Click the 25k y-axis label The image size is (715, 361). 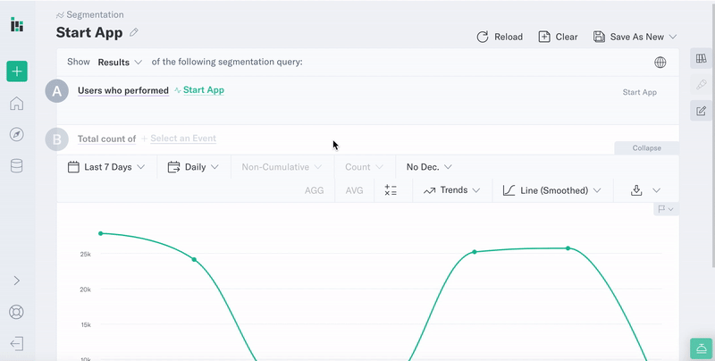85,254
